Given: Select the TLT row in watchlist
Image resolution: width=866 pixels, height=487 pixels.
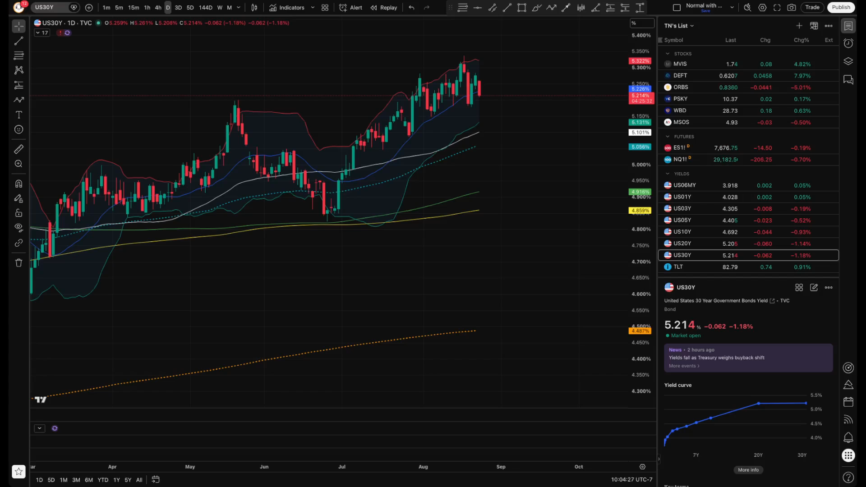Looking at the screenshot, I should click(748, 267).
